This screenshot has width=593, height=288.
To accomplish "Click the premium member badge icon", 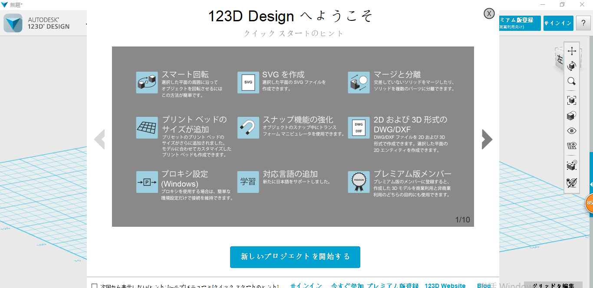I will click(359, 182).
